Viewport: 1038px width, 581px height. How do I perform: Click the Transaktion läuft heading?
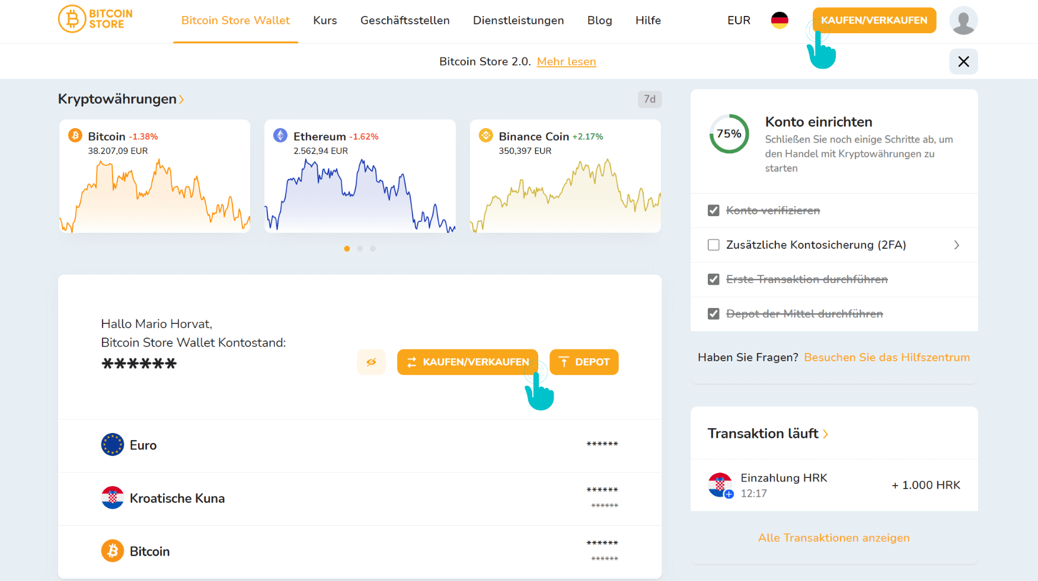[763, 434]
